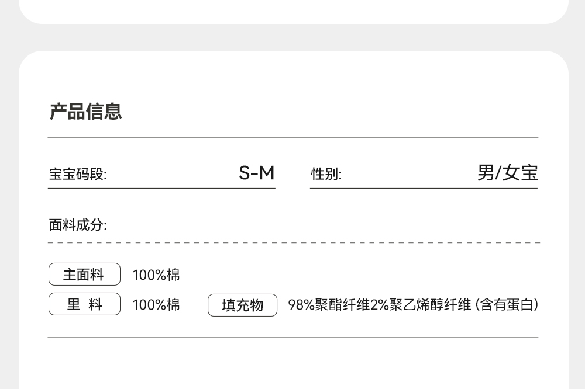Viewport: 585px width, 389px height.
Task: Click the (含有蛋白) note
Action: [x=507, y=305]
